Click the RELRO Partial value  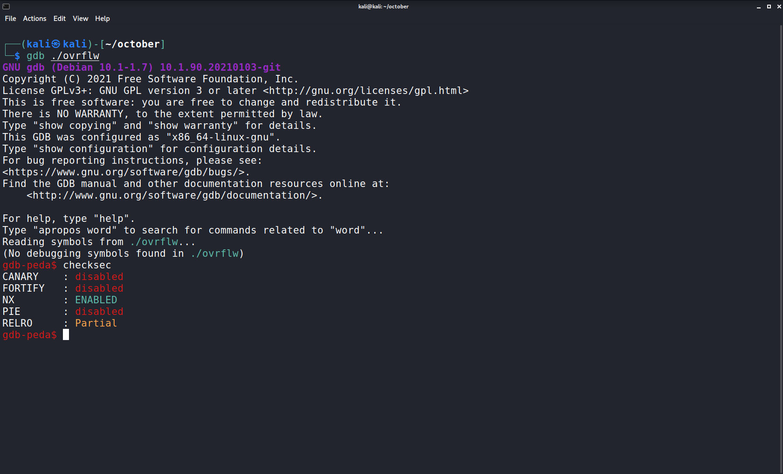click(x=96, y=323)
